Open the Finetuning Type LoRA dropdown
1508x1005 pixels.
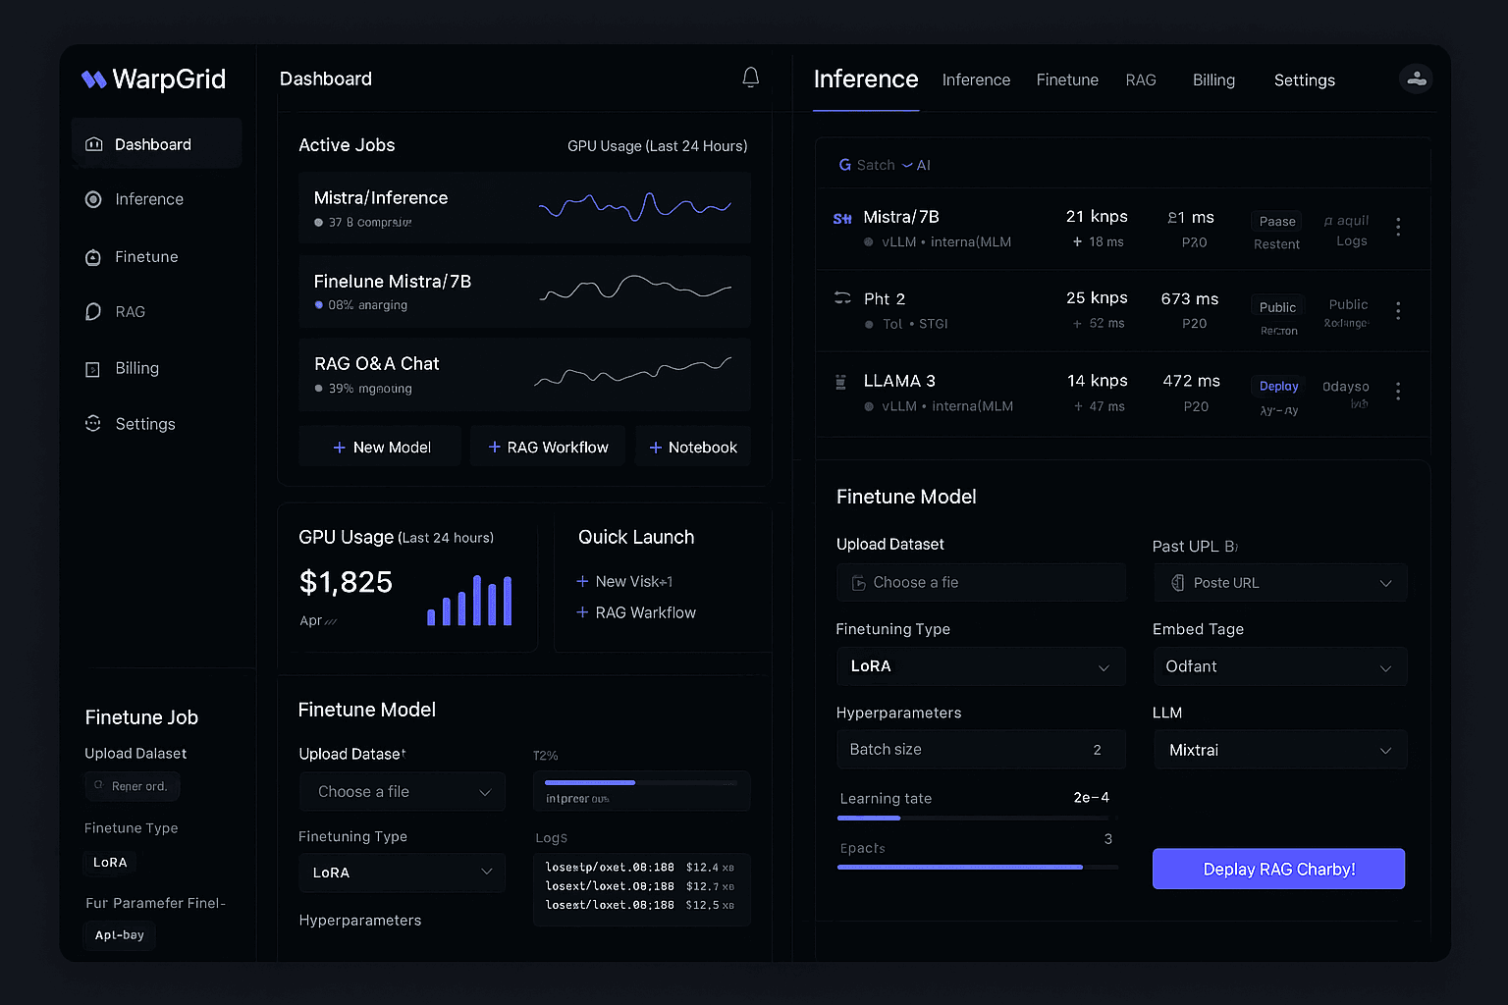click(980, 666)
